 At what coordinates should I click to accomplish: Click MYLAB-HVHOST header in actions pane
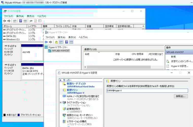(179, 52)
